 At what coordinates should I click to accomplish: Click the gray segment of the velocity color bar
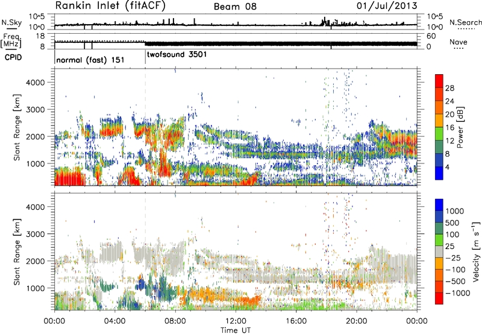click(x=439, y=251)
